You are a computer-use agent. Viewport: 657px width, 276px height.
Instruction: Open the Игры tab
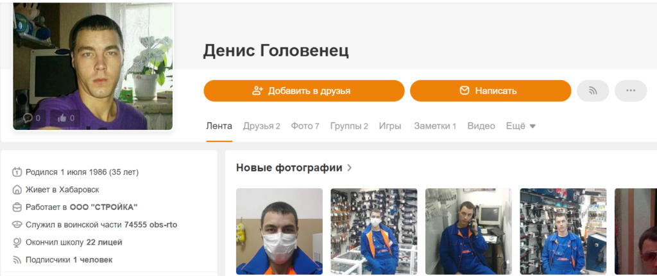tap(390, 126)
